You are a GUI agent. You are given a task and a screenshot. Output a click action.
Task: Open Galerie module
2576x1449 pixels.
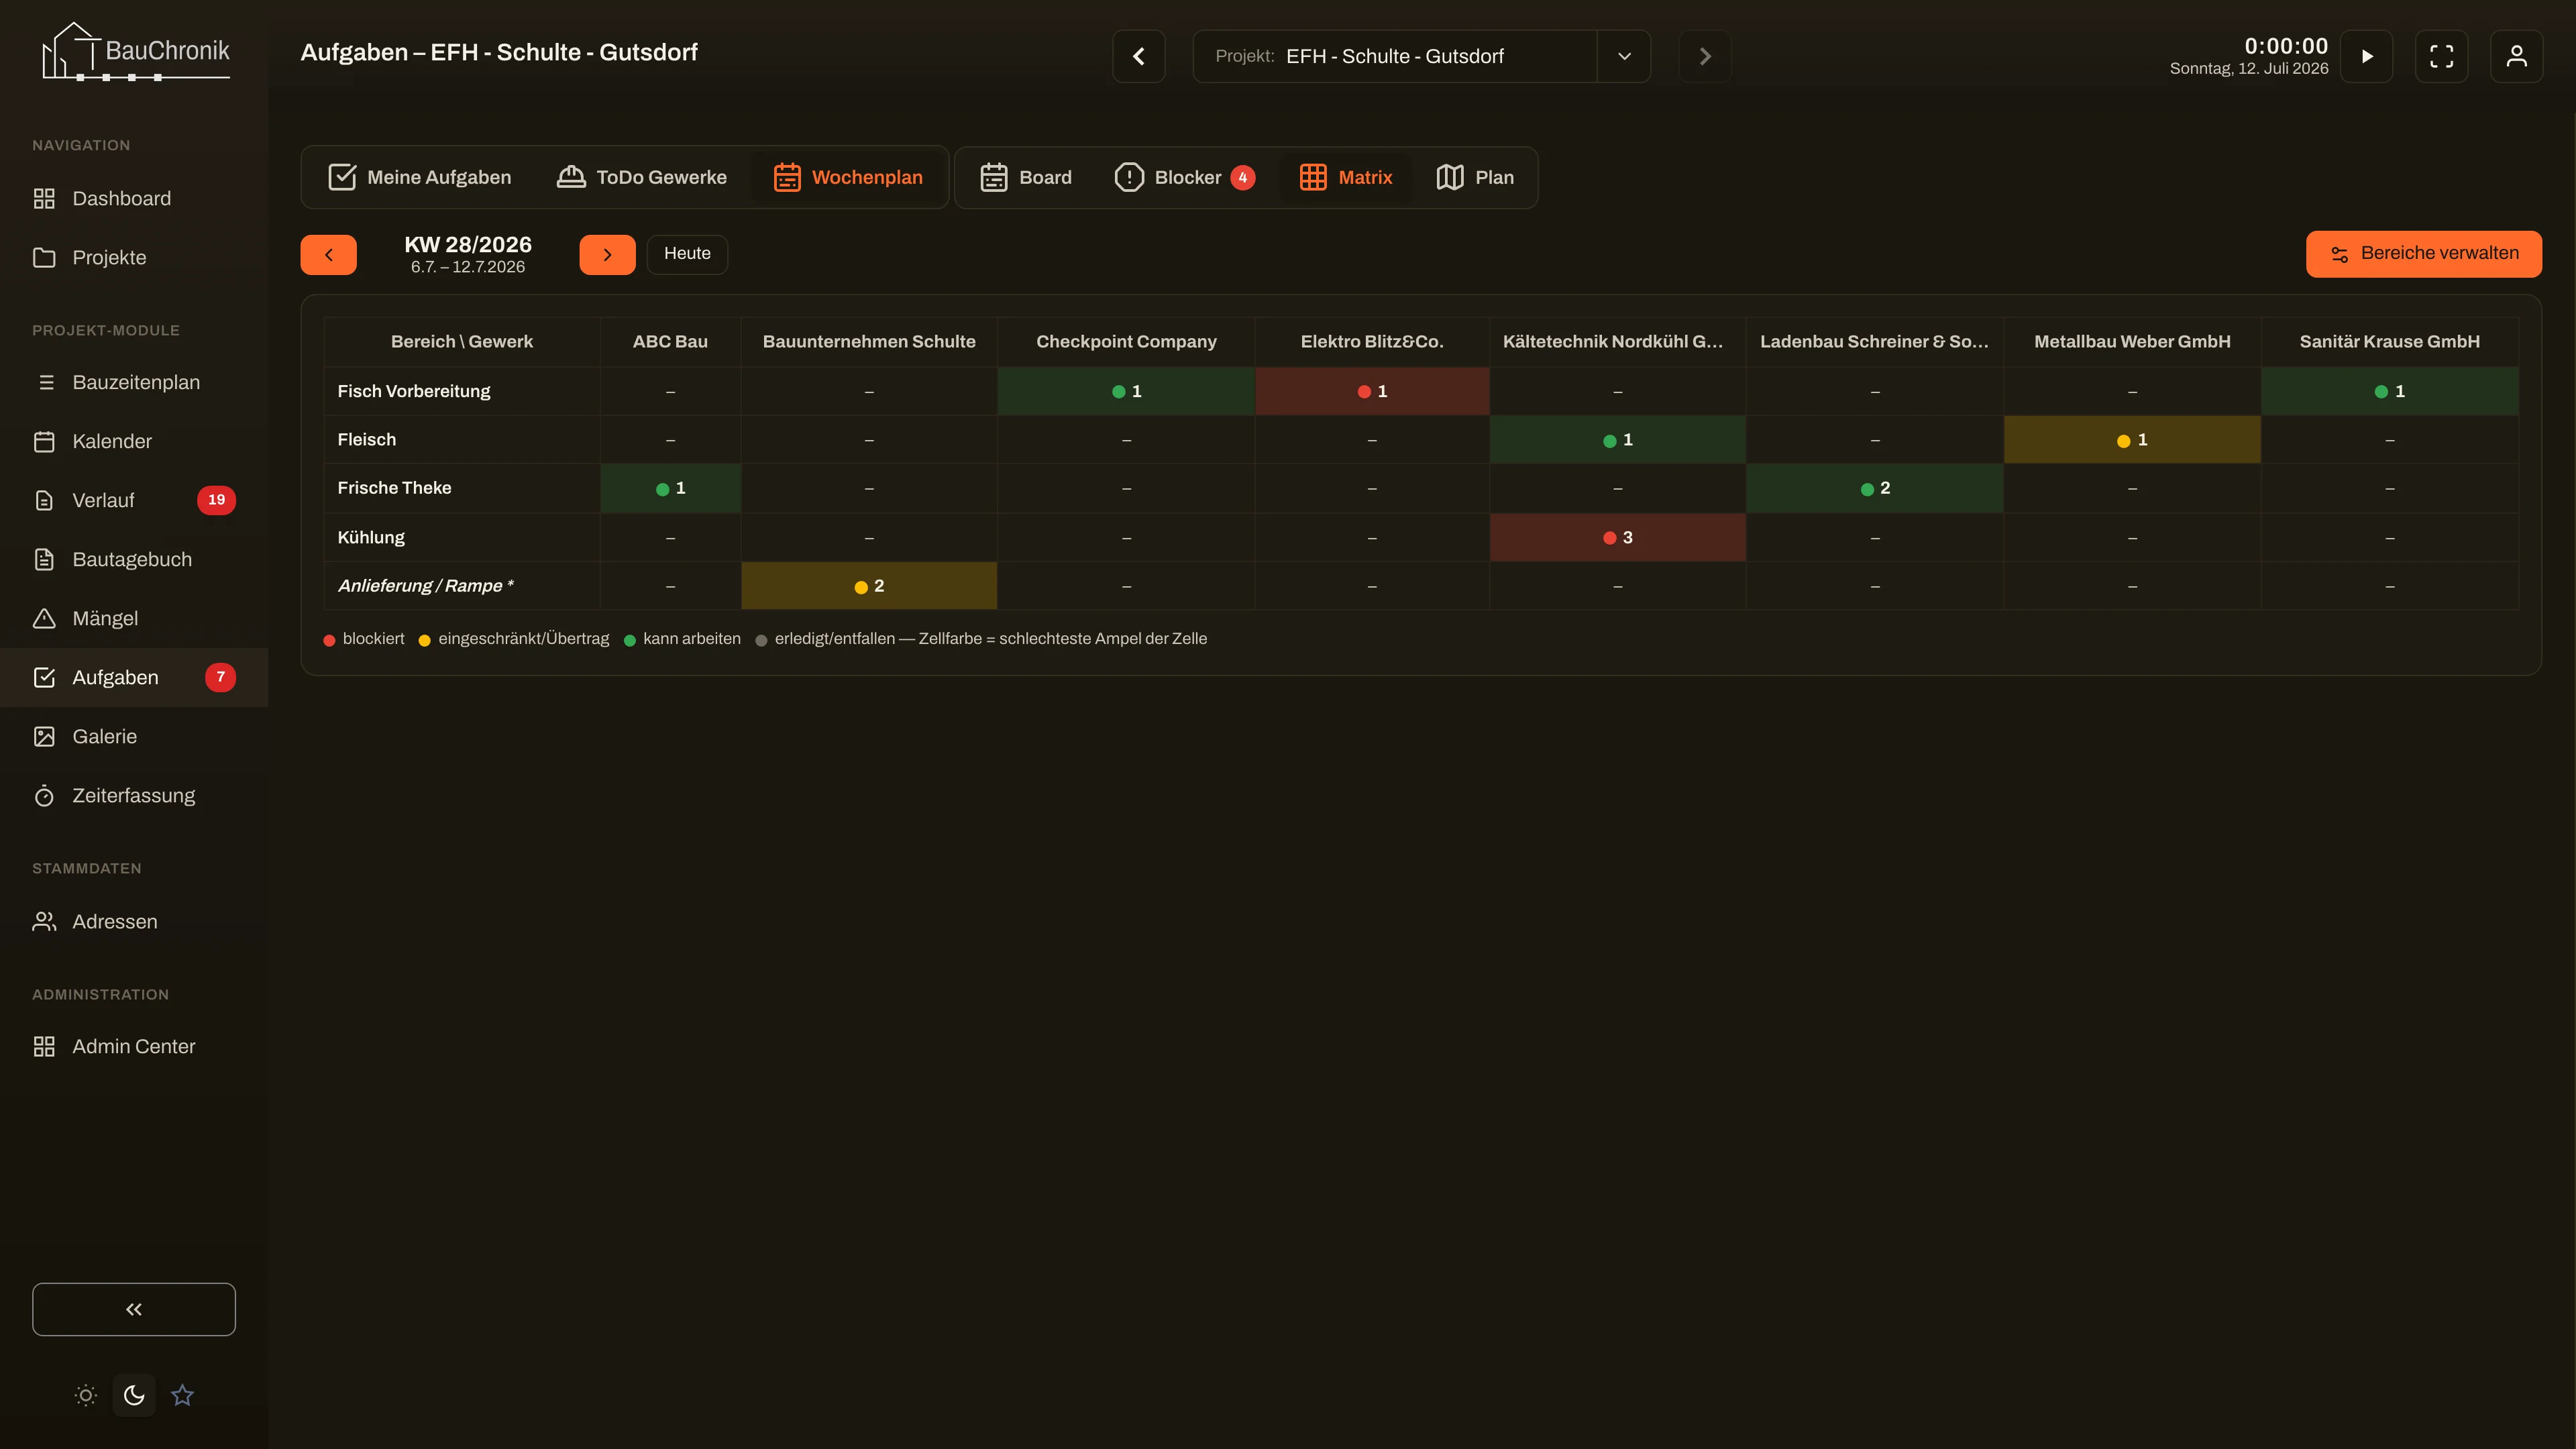134,736
